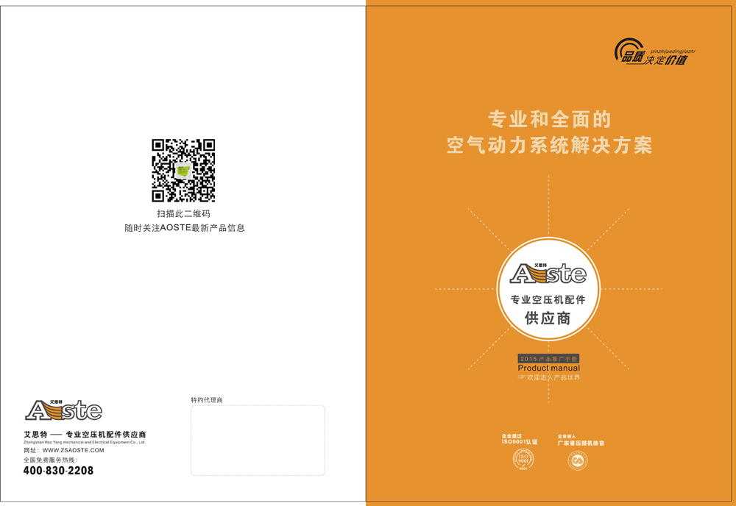Click the pointing hand icon before 欢迎进入产品世界

tap(522, 377)
